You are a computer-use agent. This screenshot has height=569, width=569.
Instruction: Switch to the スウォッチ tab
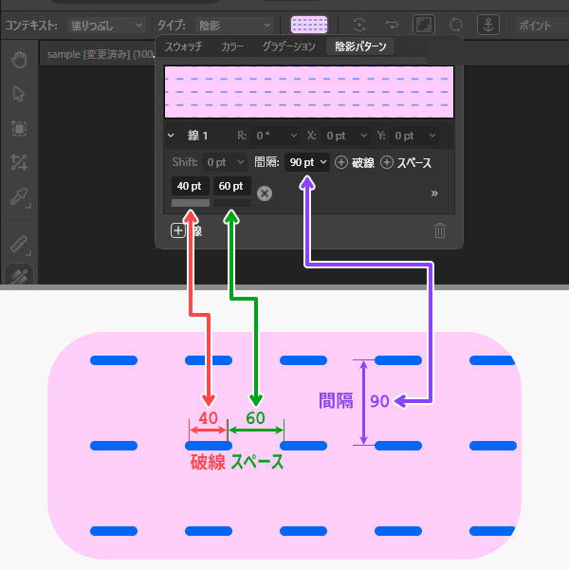(x=183, y=46)
